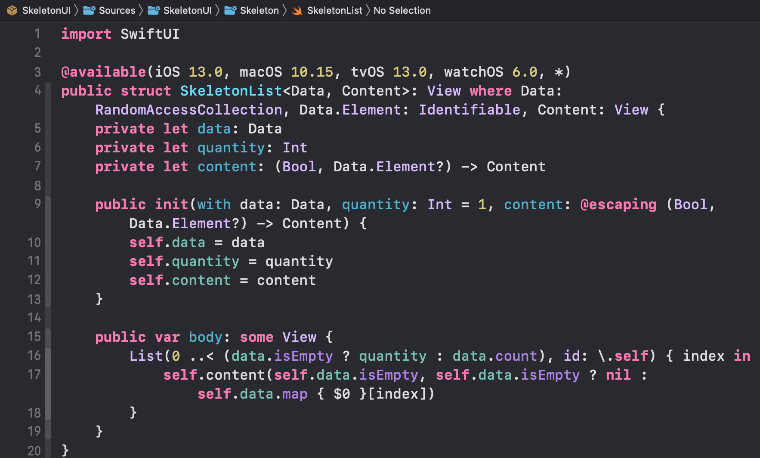Open the No Selection symbol menu
The image size is (760, 458).
click(402, 10)
